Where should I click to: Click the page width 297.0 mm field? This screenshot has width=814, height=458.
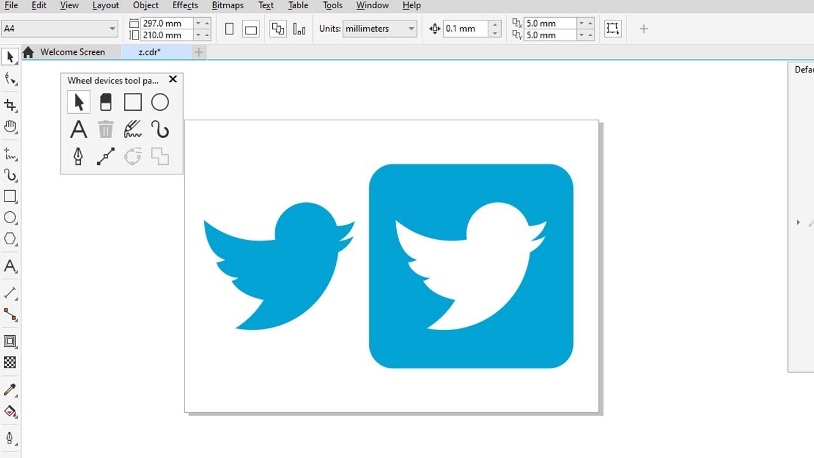tap(166, 23)
